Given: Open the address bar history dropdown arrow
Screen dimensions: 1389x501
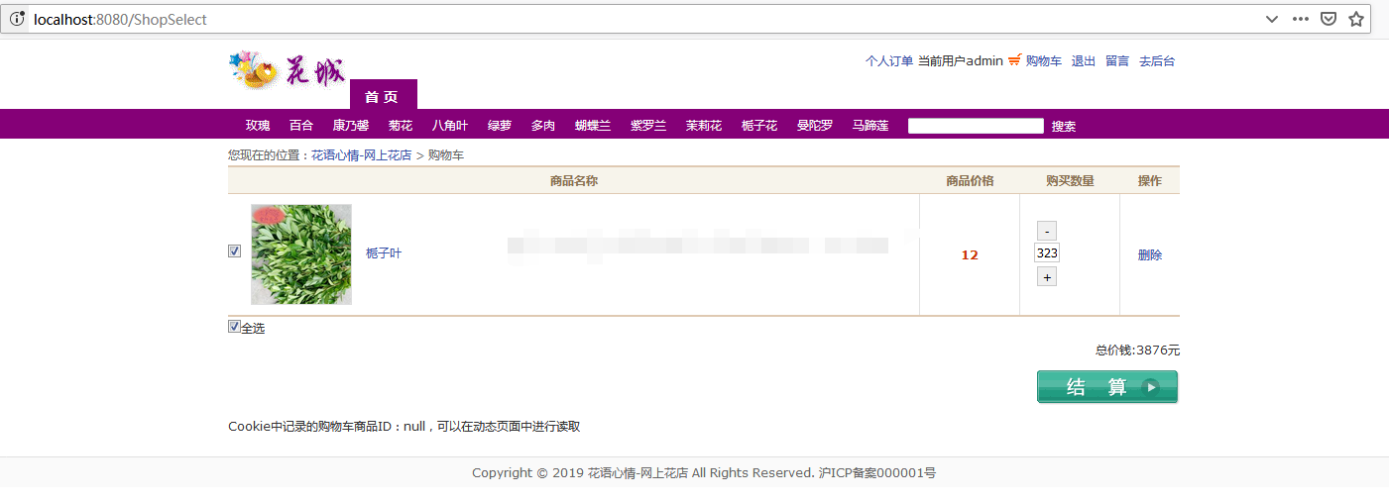Looking at the screenshot, I should tap(1272, 19).
